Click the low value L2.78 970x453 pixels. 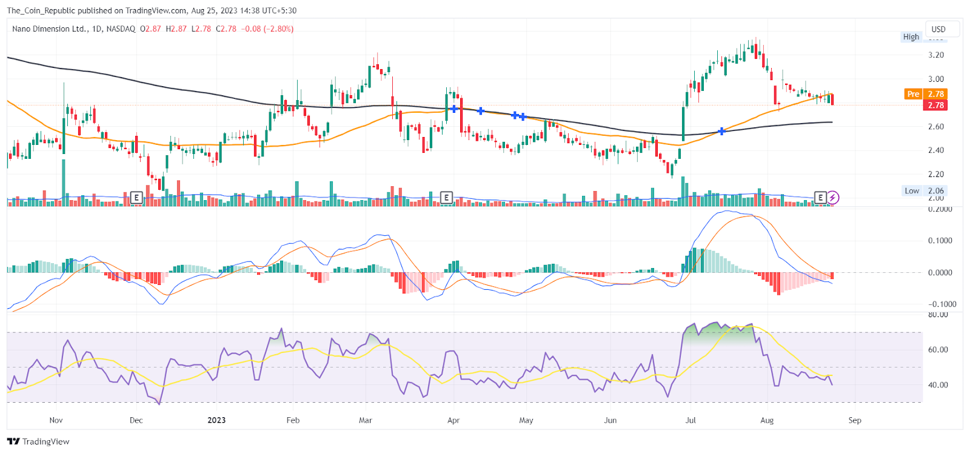[201, 29]
